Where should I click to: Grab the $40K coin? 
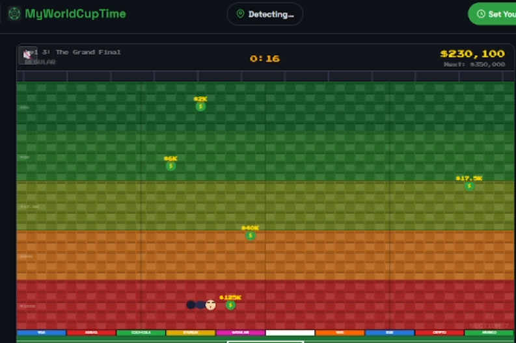coord(251,236)
